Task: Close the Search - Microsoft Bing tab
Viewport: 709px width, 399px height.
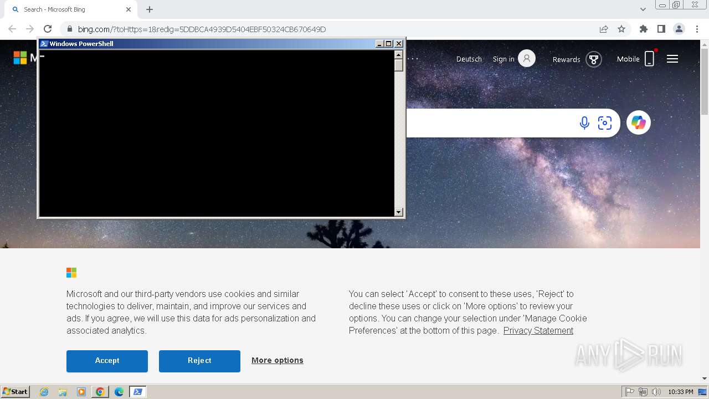Action: click(129, 9)
